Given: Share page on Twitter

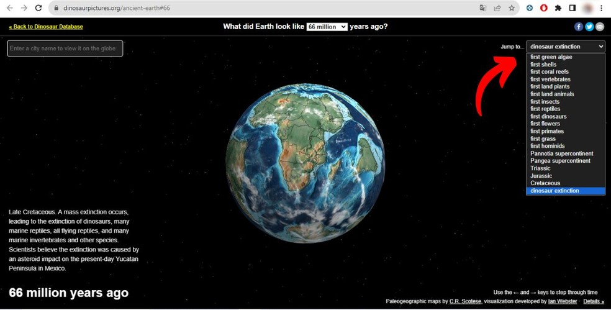Looking at the screenshot, I should pyautogui.click(x=589, y=27).
